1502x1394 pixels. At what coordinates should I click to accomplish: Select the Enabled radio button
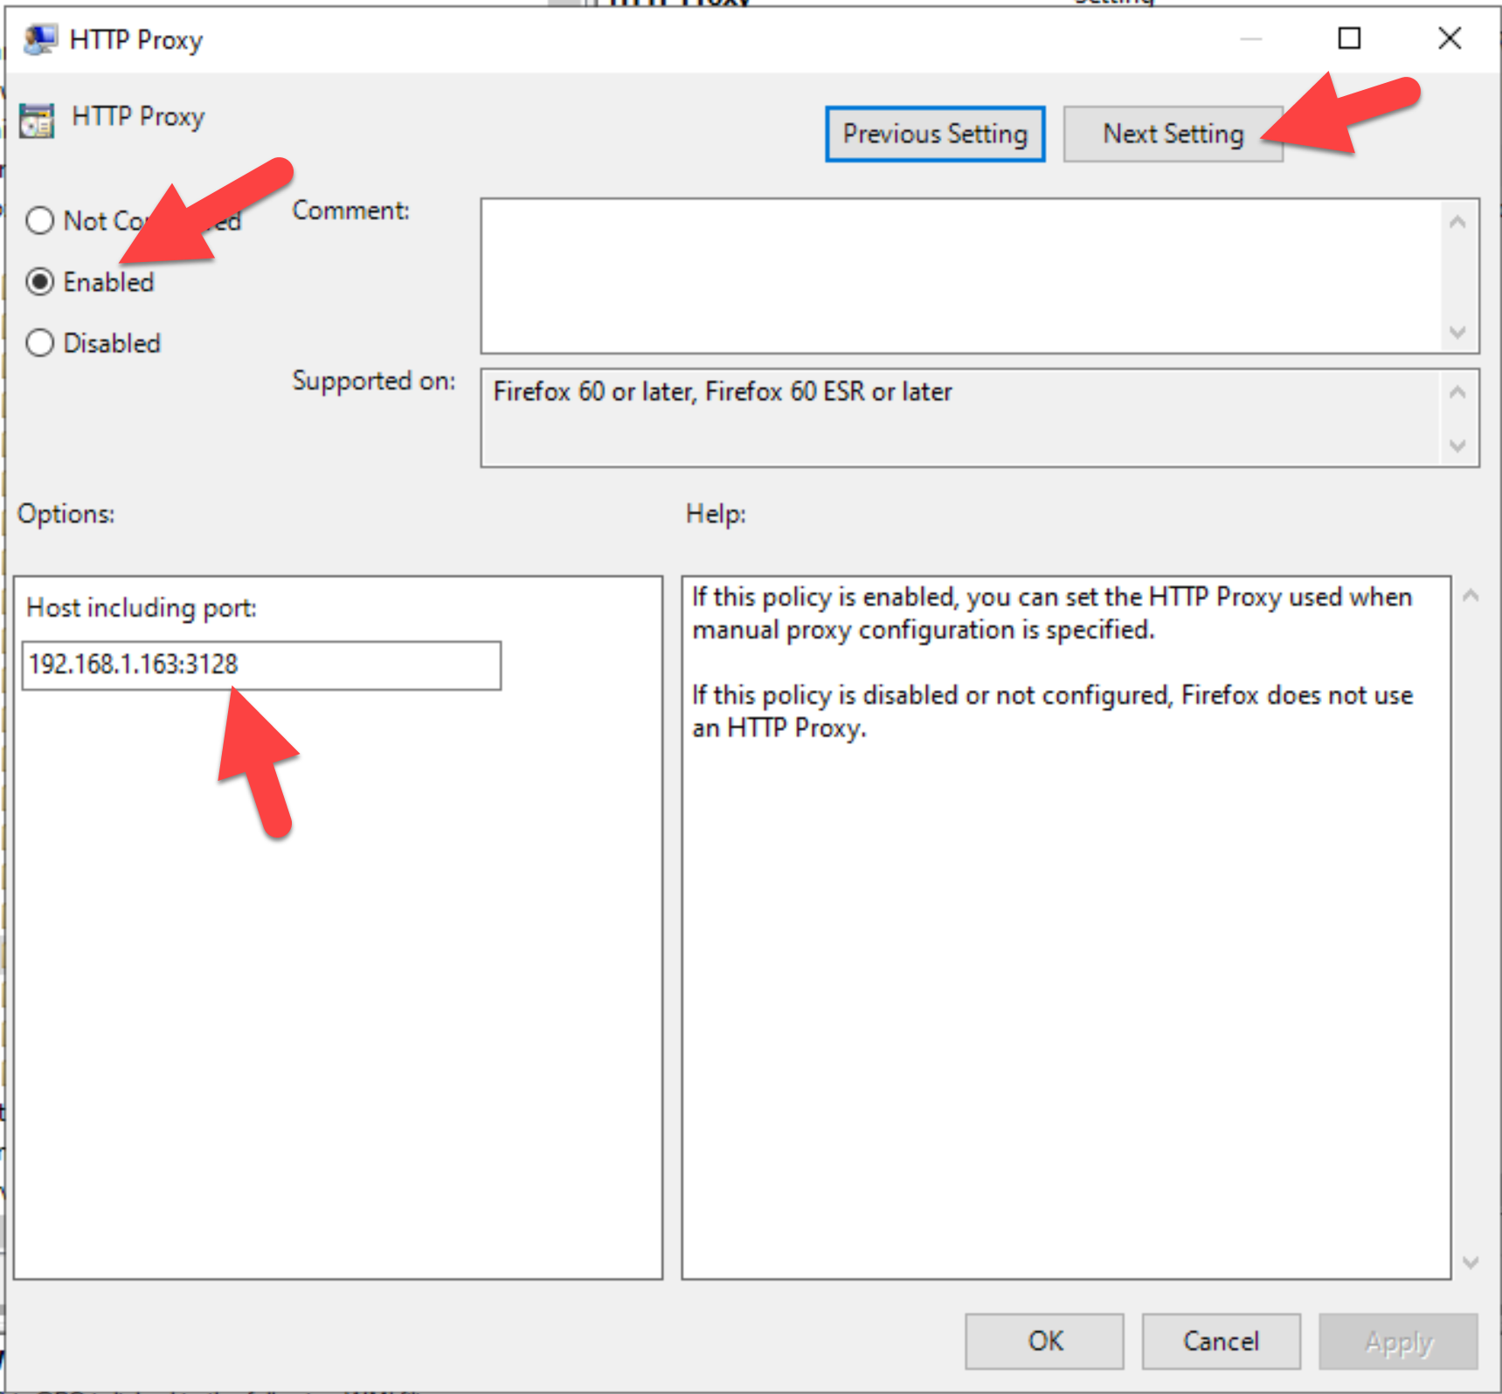point(39,281)
